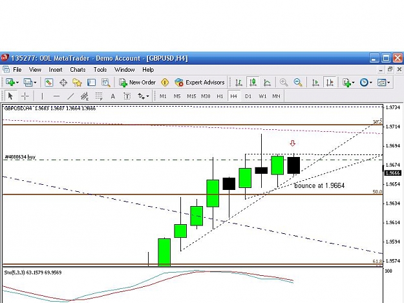Image resolution: width=404 pixels, height=303 pixels.
Task: Select the H4 timeframe button
Action: [x=234, y=96]
